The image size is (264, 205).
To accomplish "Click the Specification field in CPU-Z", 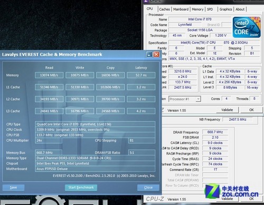I will (214, 43).
